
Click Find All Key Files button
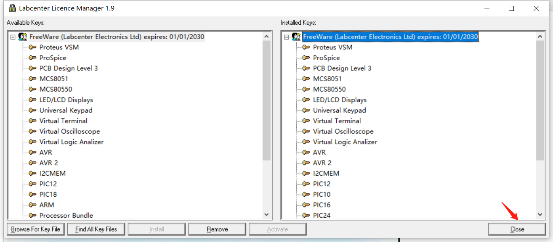(96, 229)
